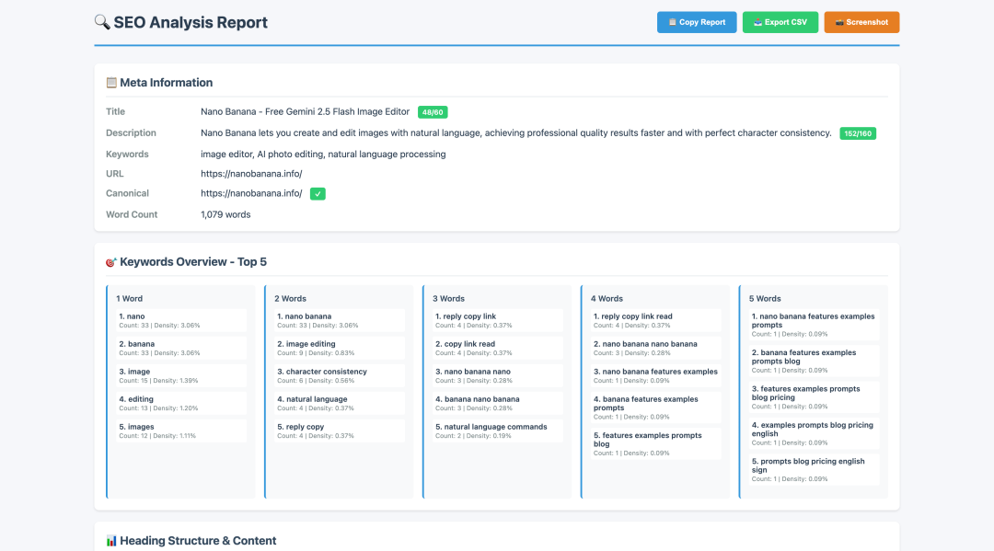Select keyword '1. reply copy link' in 3 Words
Image resolution: width=994 pixels, height=551 pixels.
coord(498,320)
